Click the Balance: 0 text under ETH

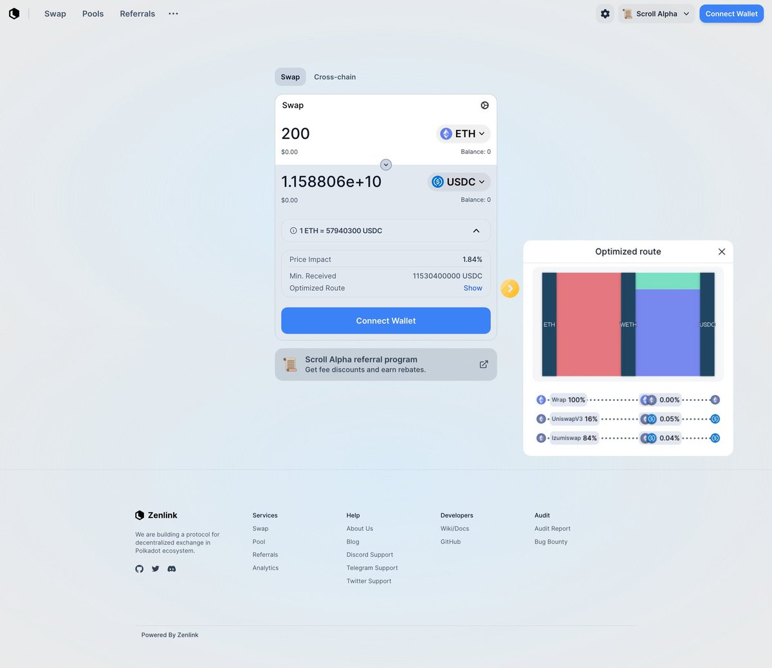pos(475,152)
